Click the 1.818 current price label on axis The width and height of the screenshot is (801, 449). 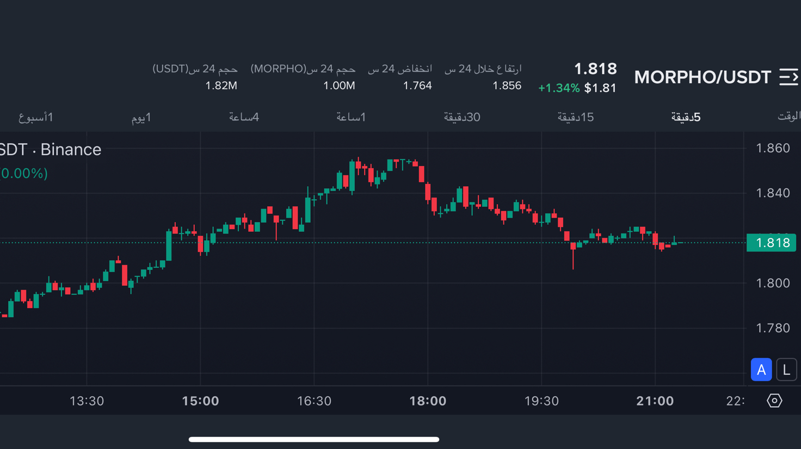(772, 243)
